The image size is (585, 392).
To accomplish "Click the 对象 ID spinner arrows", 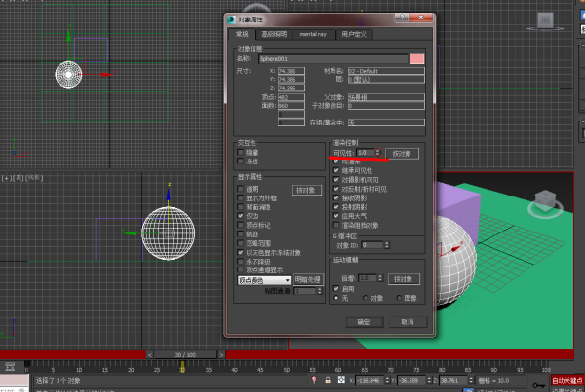I will (387, 245).
